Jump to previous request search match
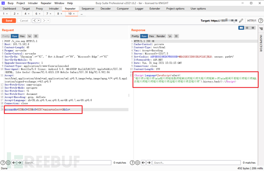The width and height of the screenshot is (264, 171). click(x=14, y=163)
